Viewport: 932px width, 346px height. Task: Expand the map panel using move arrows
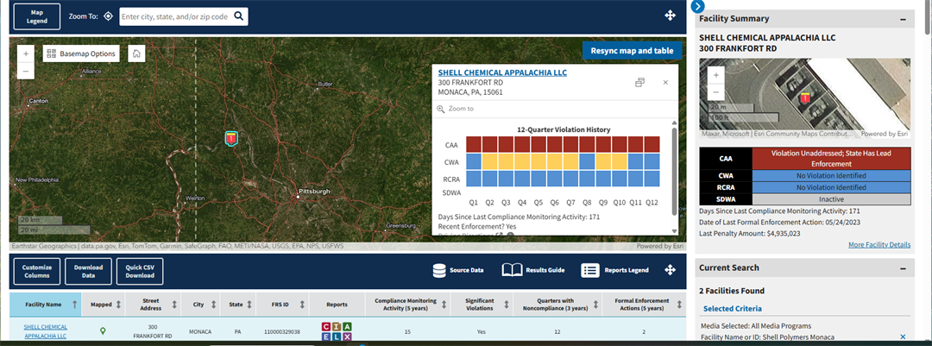coord(670,16)
